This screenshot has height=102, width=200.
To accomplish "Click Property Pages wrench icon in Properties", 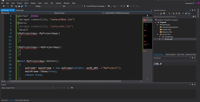I will pos(161,64).
